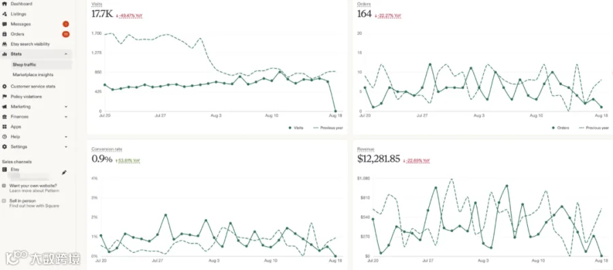Image resolution: width=613 pixels, height=270 pixels.
Task: Follow the Learn more about Pattern link
Action: [x=33, y=190]
